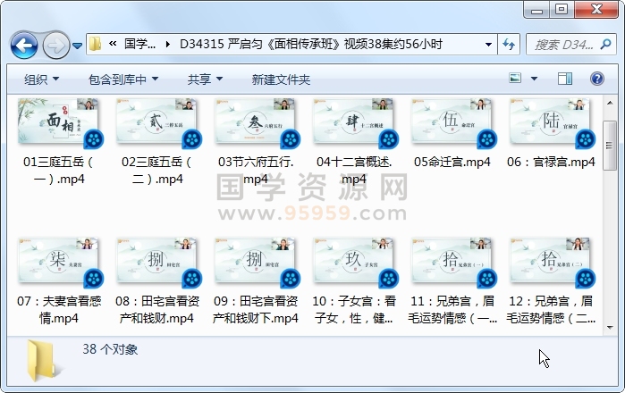
Task: Click file name 02三庭五岳（二）.mp4
Action: [x=157, y=171]
